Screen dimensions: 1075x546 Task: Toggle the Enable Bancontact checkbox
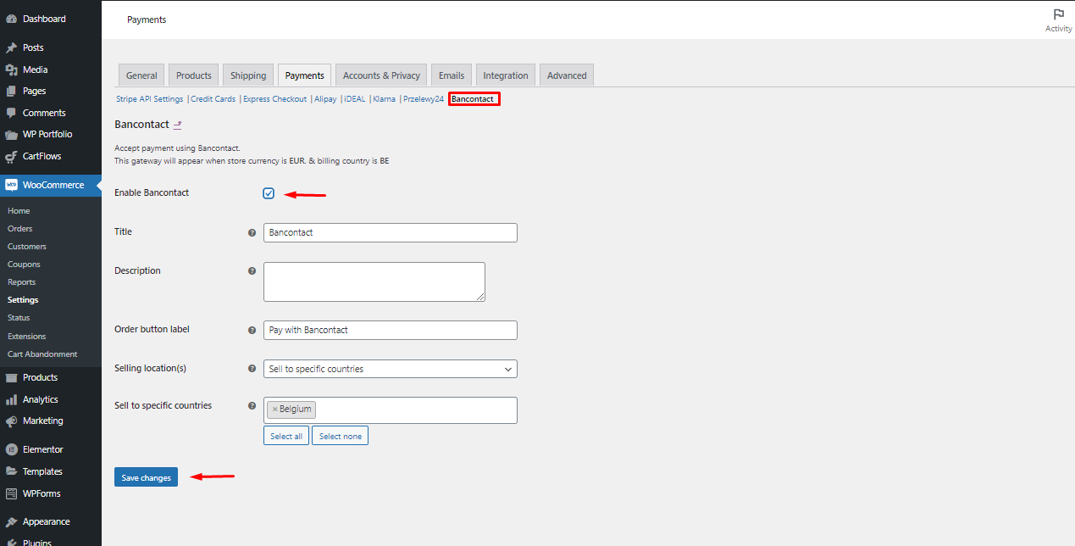pos(269,193)
